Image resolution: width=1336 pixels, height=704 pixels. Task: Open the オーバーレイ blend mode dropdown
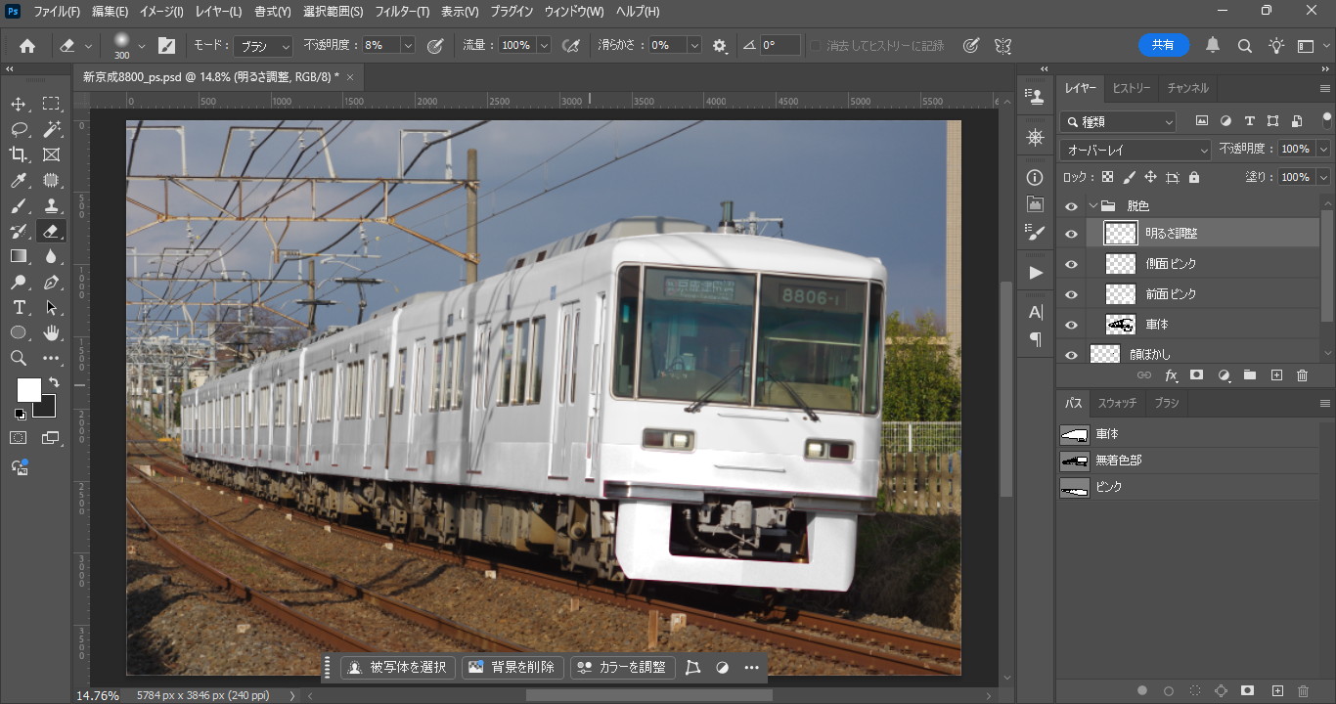tap(1136, 150)
